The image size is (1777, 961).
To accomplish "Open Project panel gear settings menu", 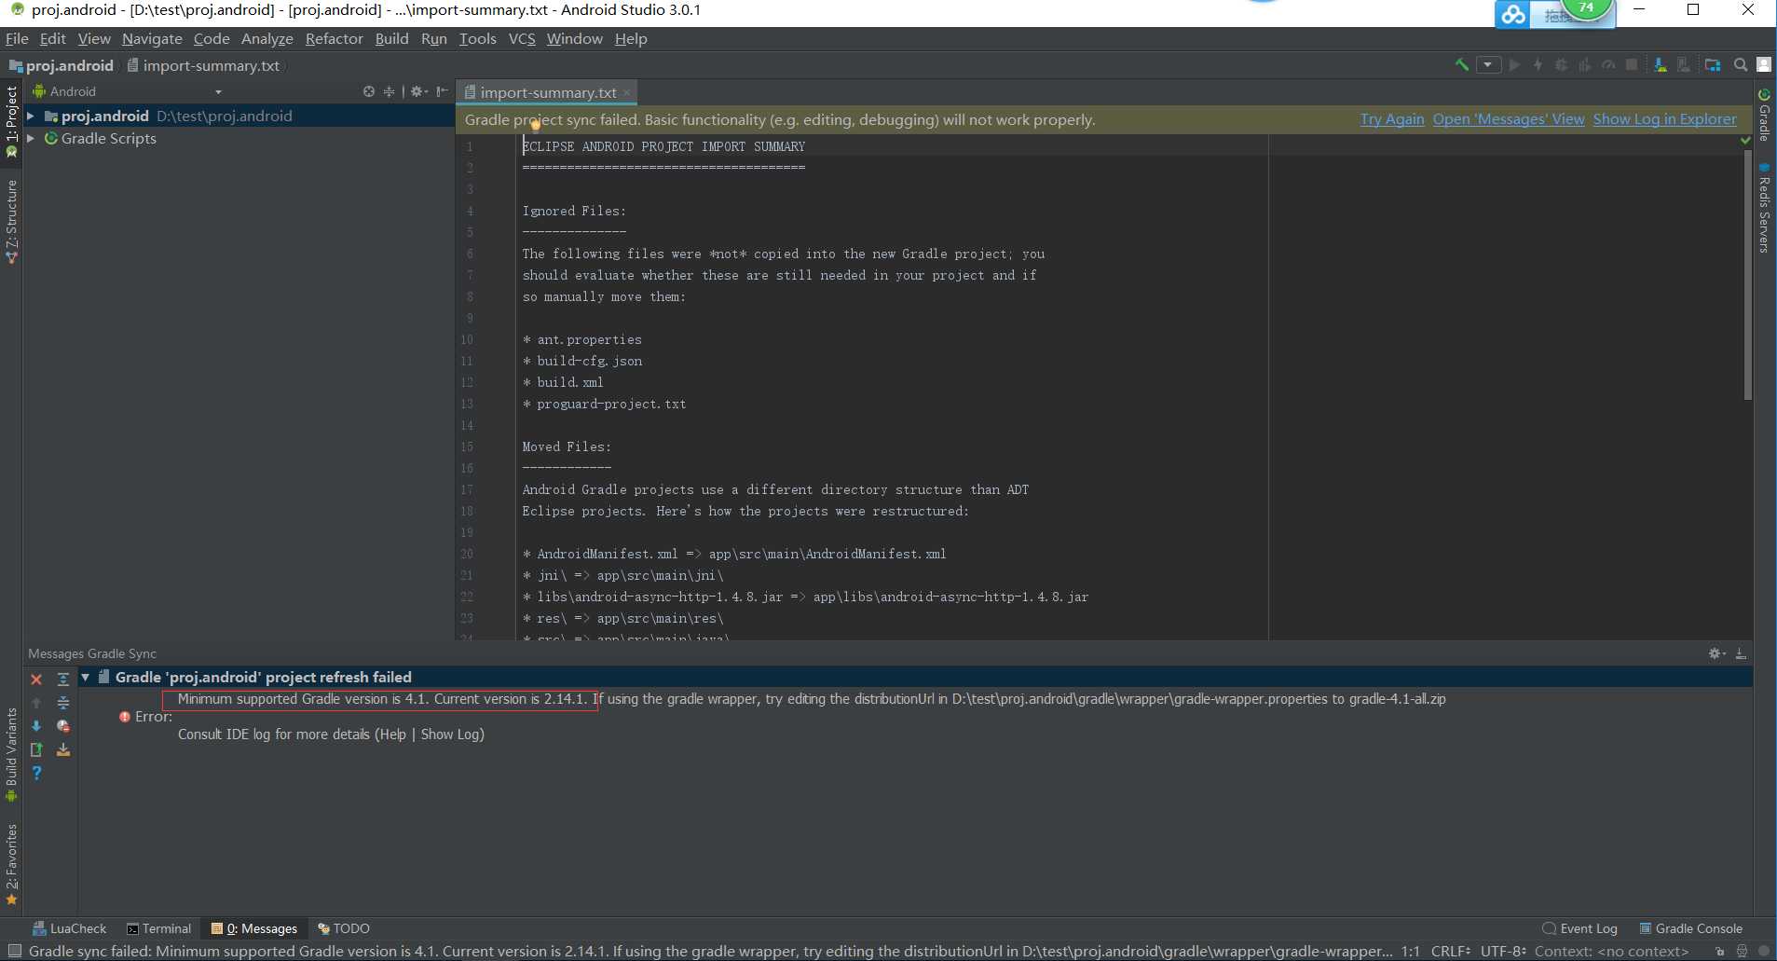I will [x=418, y=91].
